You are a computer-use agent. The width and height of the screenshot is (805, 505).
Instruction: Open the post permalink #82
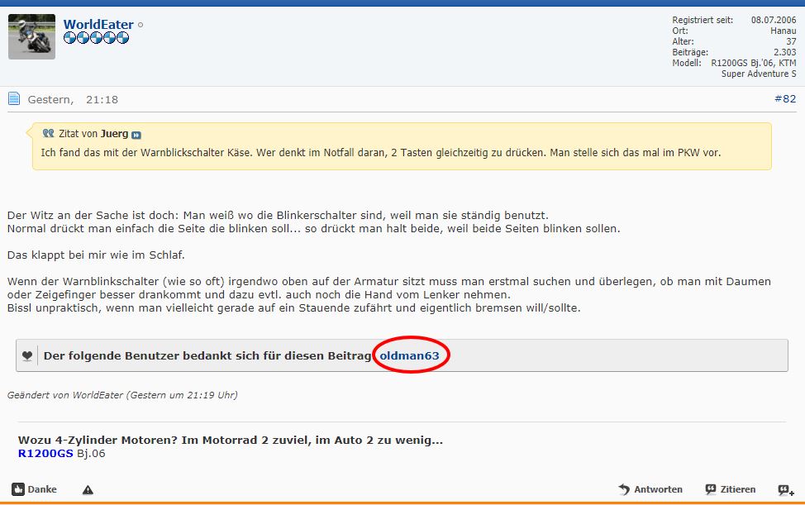click(x=784, y=99)
